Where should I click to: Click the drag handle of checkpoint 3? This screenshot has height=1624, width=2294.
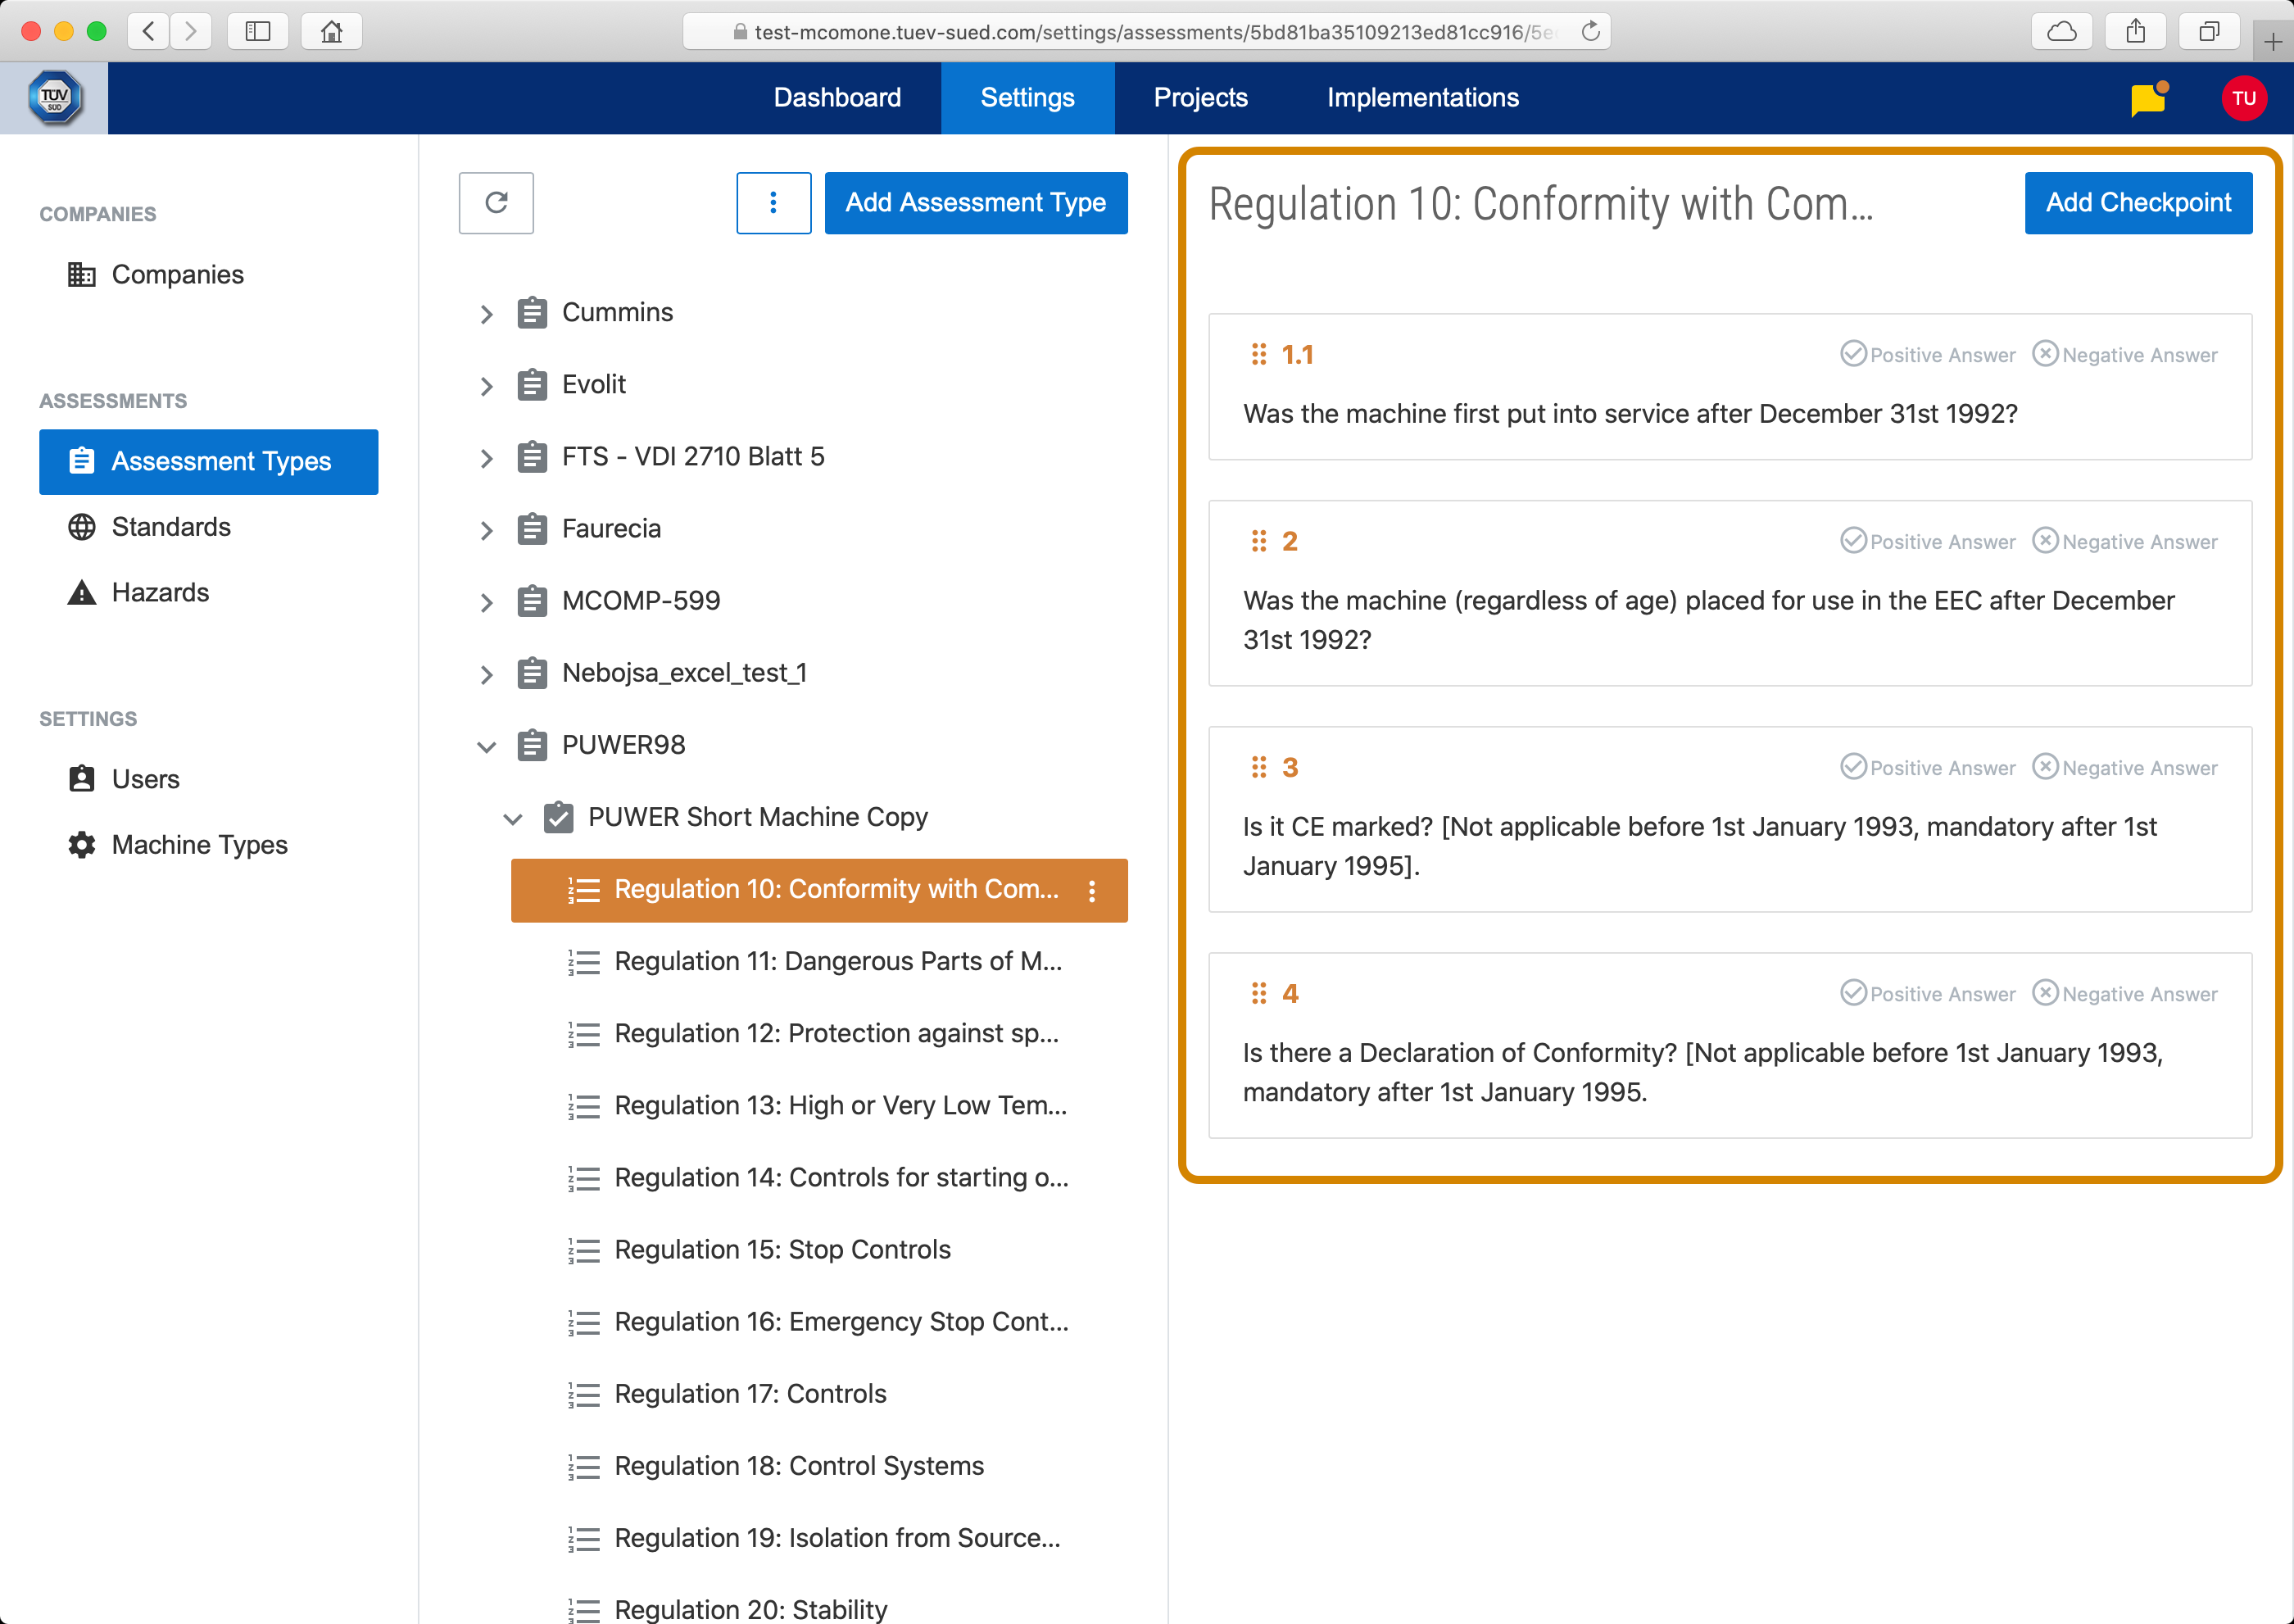pos(1258,767)
